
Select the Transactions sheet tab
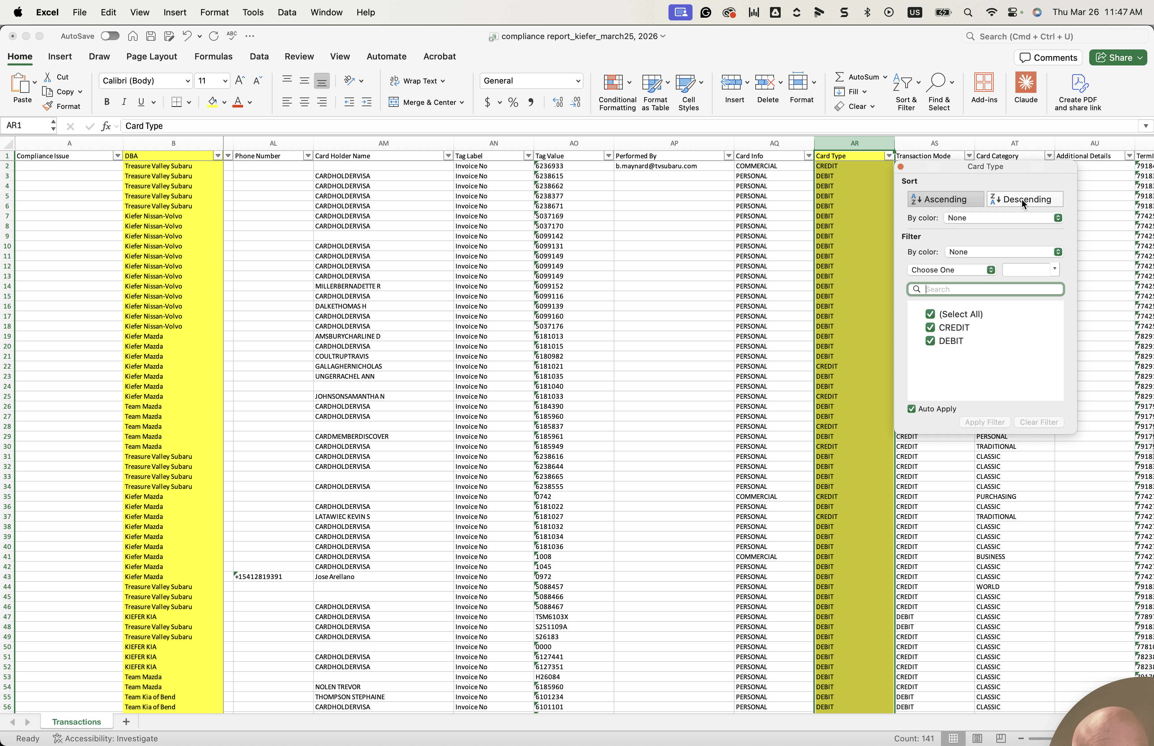[76, 722]
